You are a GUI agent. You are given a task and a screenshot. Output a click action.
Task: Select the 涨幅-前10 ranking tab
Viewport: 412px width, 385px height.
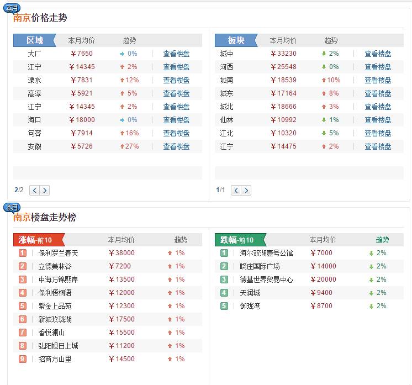point(39,240)
